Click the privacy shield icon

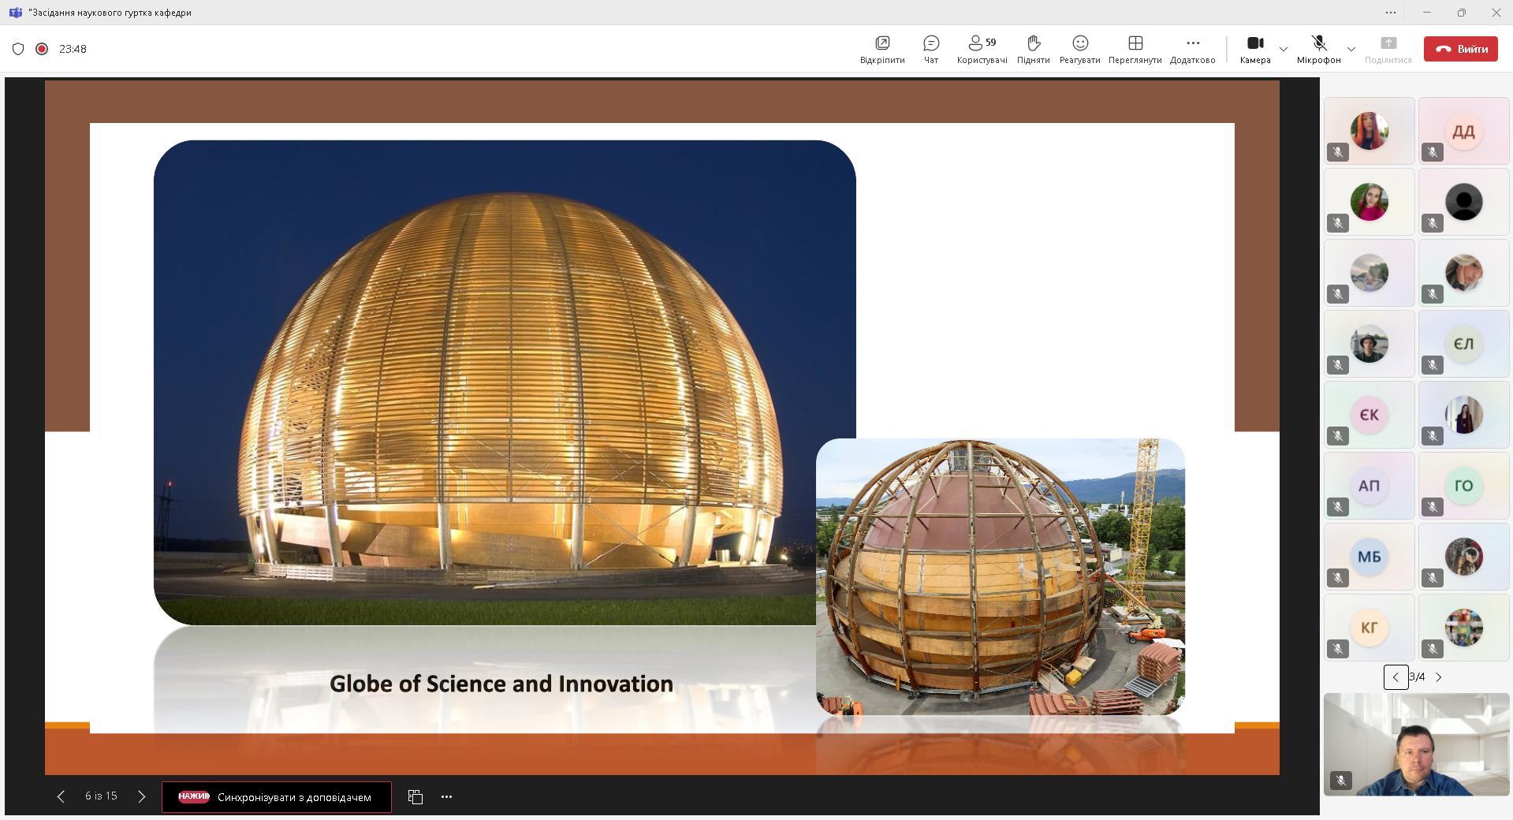pos(18,49)
